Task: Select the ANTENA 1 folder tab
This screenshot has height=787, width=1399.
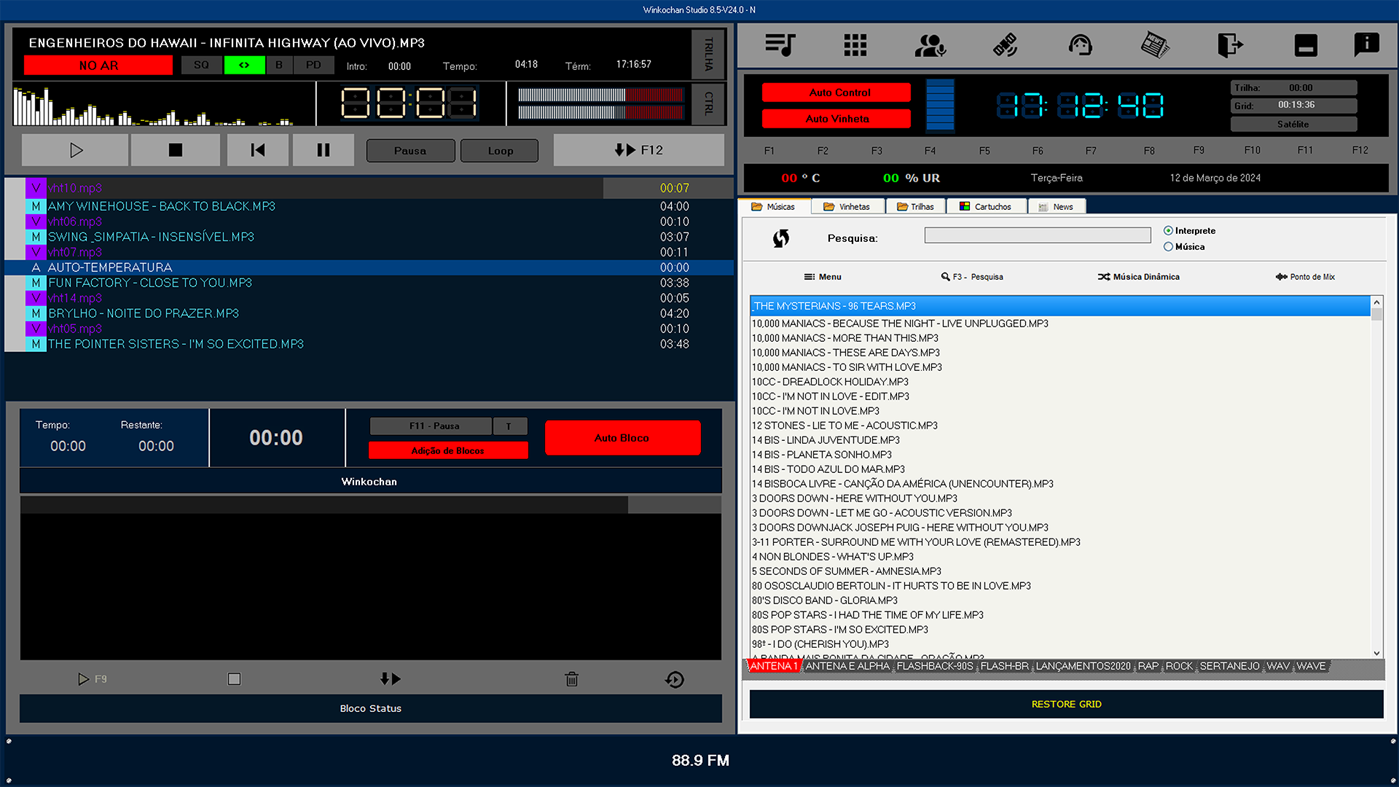Action: [774, 666]
